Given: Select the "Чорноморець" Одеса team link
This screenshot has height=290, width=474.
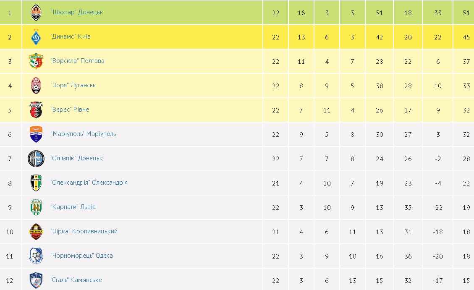Looking at the screenshot, I should click(x=81, y=256).
